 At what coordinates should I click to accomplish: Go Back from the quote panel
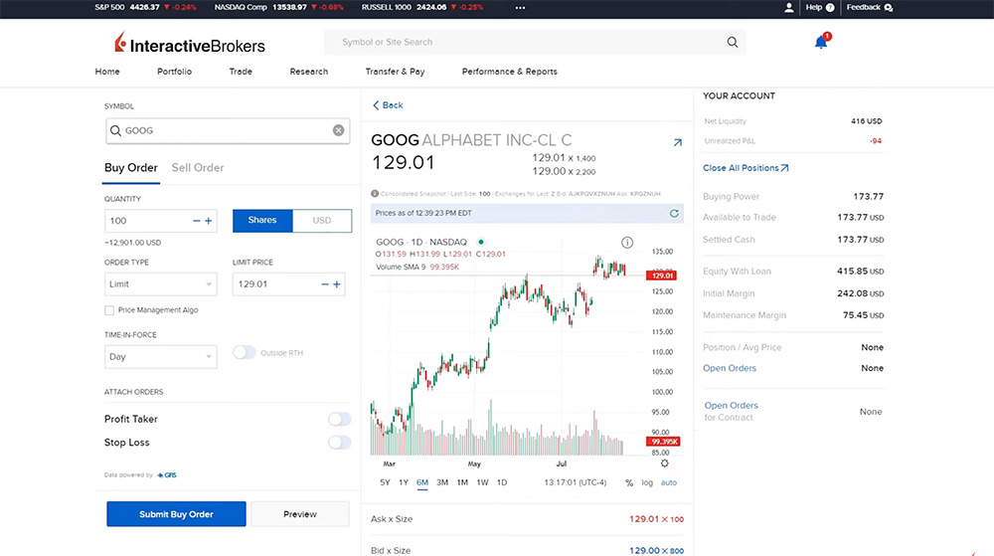[x=388, y=105]
